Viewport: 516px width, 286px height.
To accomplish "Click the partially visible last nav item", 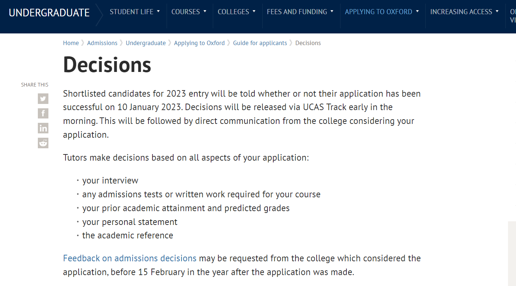I will 513,16.
